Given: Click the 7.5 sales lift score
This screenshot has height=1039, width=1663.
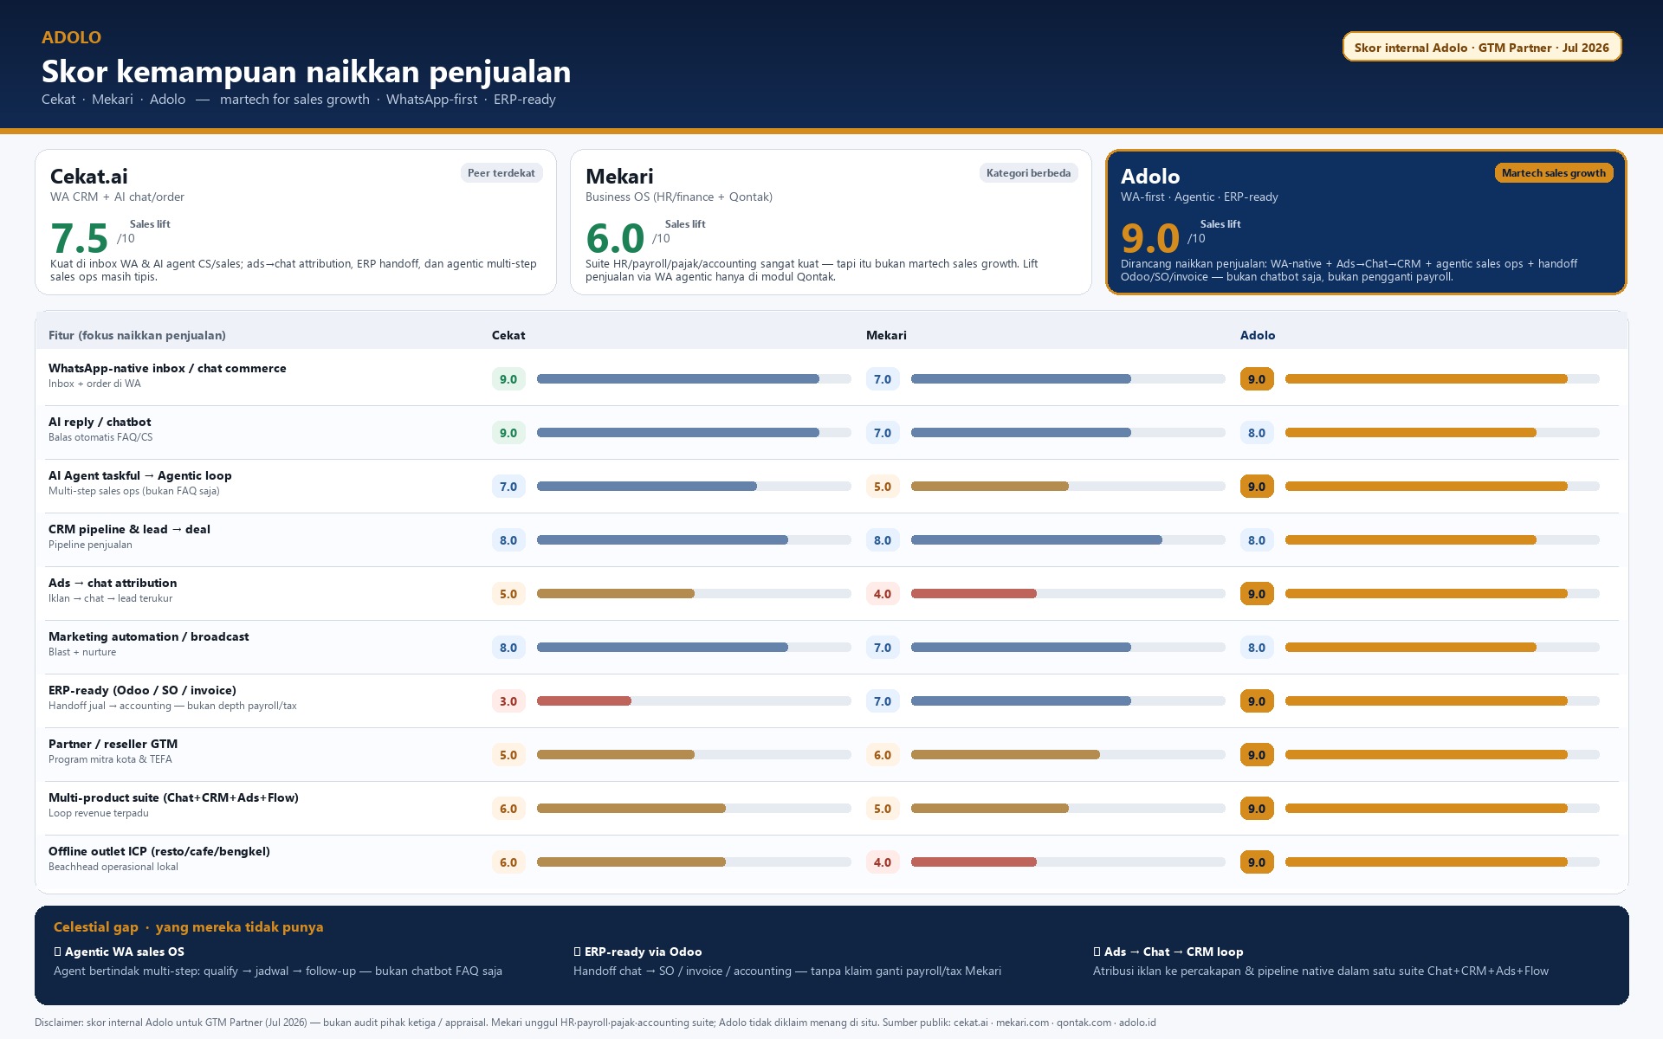Looking at the screenshot, I should click(x=79, y=238).
